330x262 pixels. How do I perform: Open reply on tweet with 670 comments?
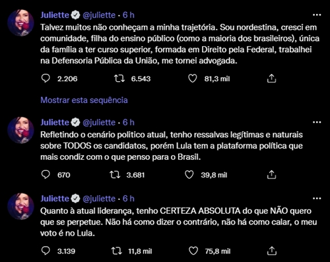tap(46, 175)
